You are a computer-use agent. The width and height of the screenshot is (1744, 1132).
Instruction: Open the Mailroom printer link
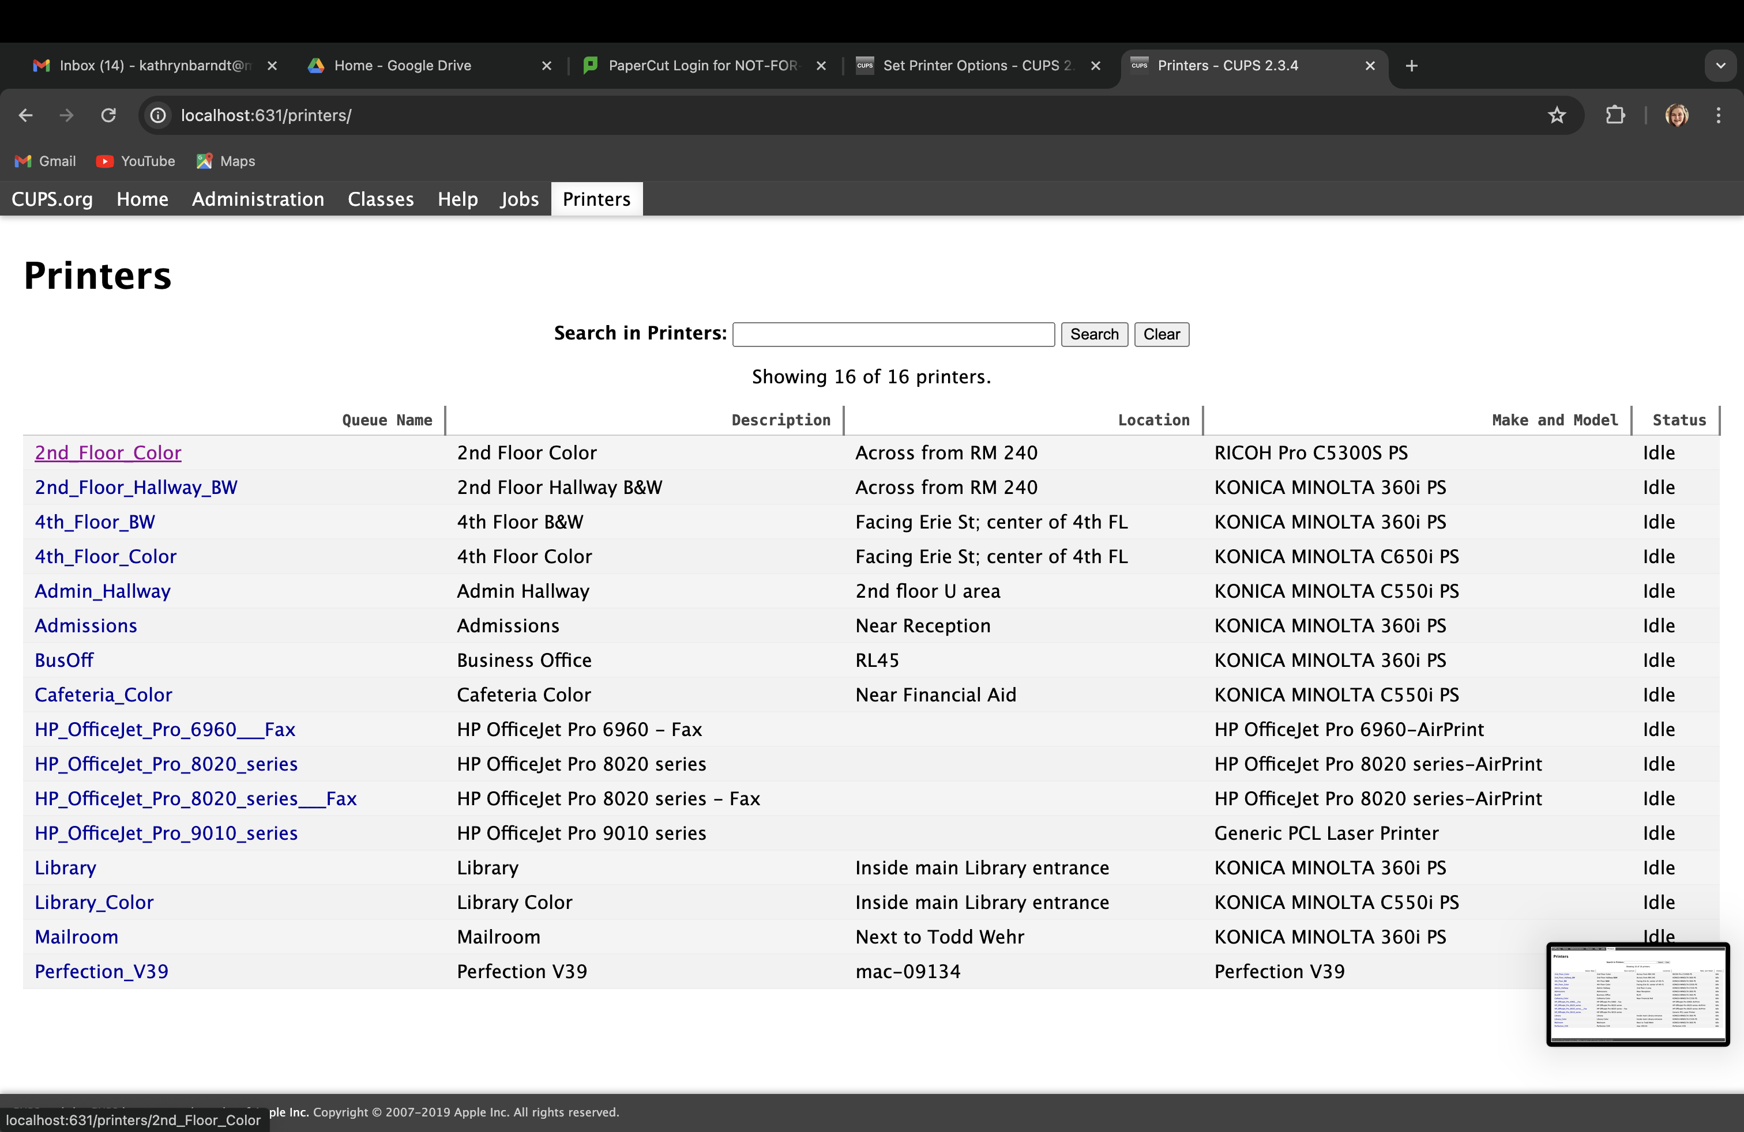coord(76,937)
